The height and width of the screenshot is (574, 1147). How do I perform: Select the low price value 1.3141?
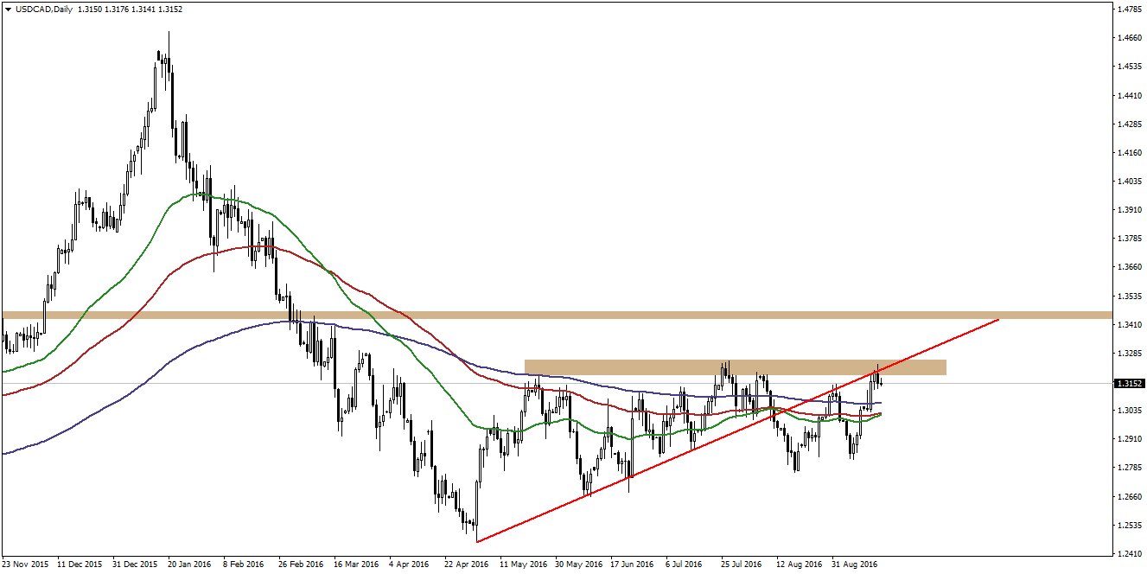(143, 10)
